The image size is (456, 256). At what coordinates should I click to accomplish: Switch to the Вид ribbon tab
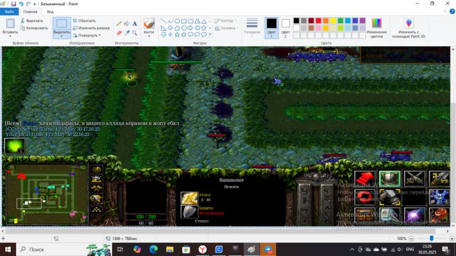click(50, 12)
